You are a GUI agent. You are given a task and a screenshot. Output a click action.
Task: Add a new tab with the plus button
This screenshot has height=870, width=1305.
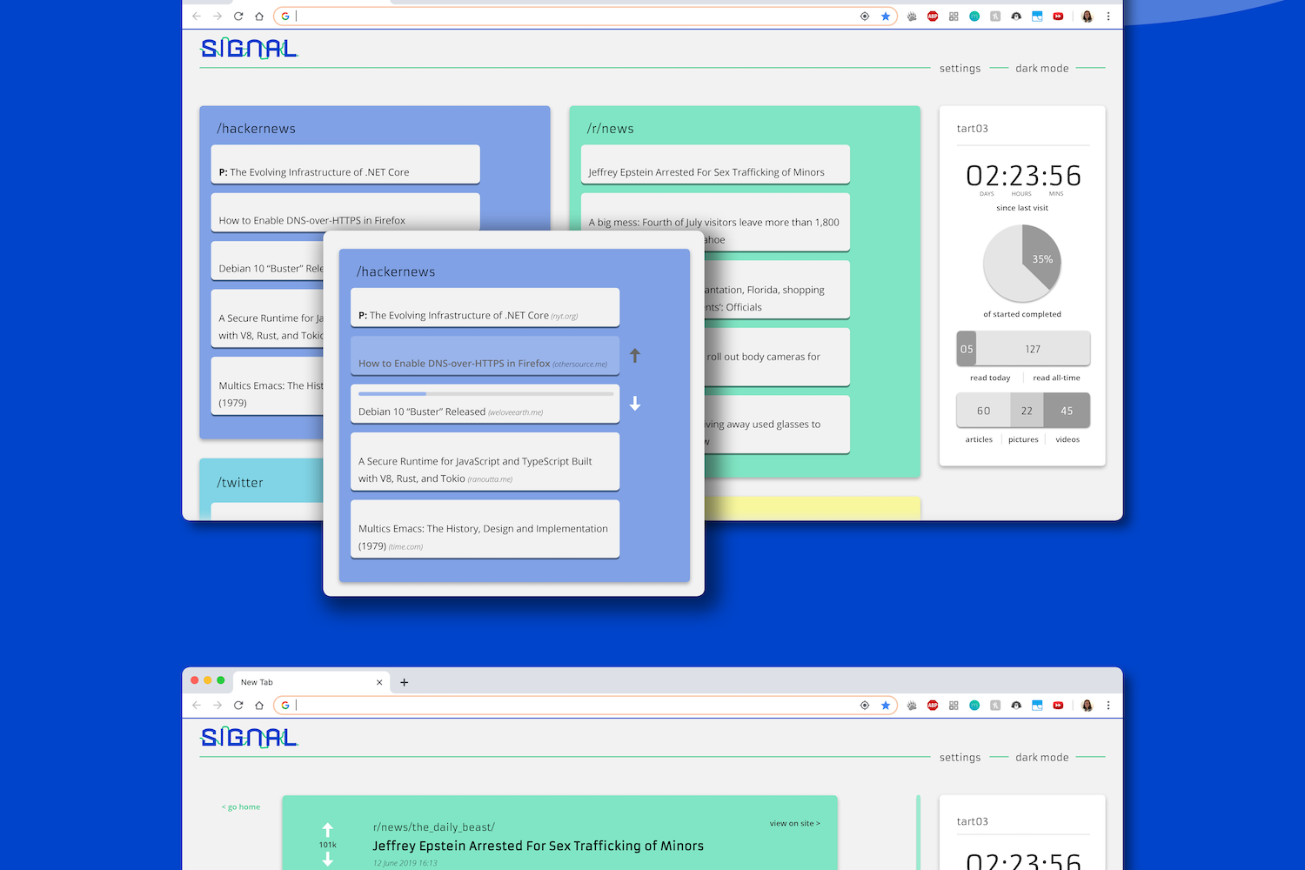404,682
